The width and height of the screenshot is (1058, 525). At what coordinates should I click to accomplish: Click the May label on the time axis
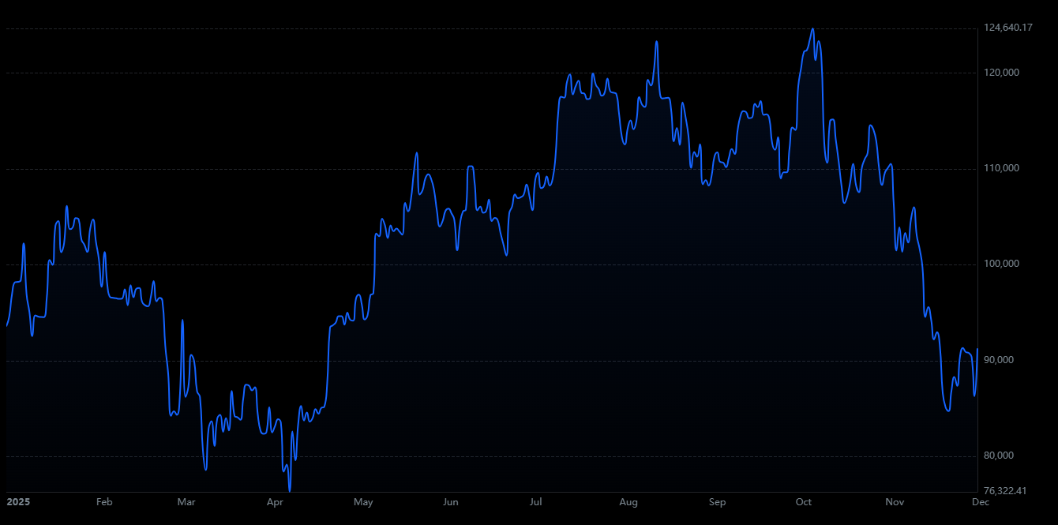pyautogui.click(x=363, y=502)
